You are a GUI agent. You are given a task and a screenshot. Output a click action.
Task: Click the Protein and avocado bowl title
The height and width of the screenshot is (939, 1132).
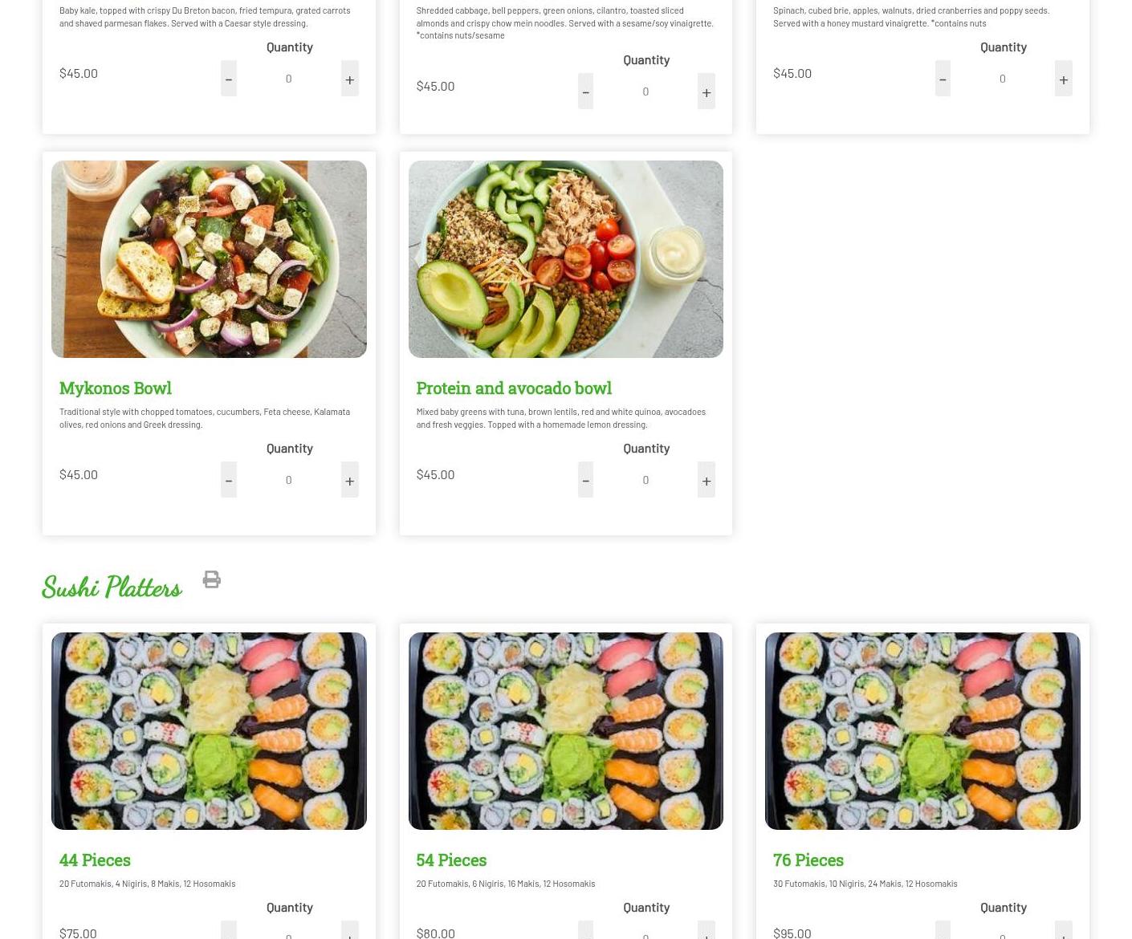click(514, 388)
